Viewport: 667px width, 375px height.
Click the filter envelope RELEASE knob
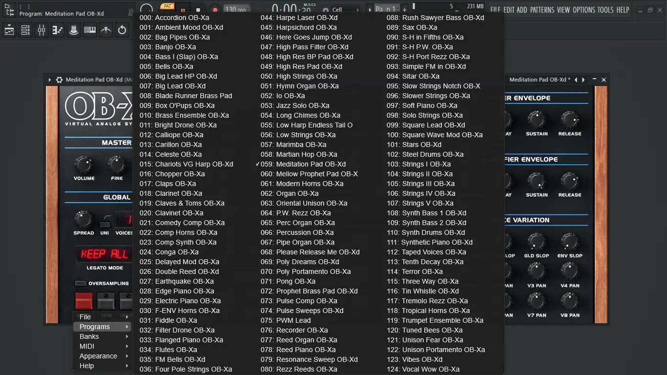570,120
